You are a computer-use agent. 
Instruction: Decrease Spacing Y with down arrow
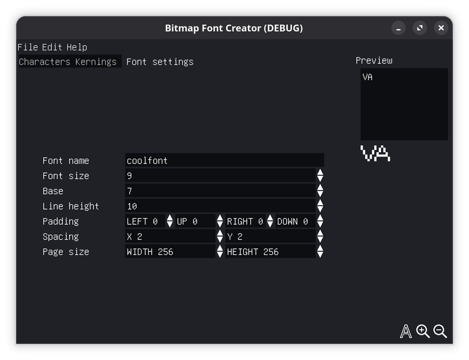pyautogui.click(x=320, y=240)
